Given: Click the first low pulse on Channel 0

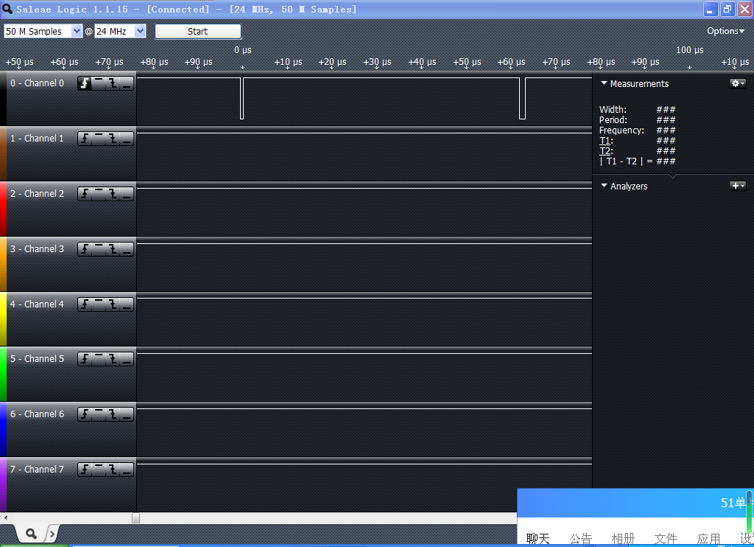Looking at the screenshot, I should point(242,98).
